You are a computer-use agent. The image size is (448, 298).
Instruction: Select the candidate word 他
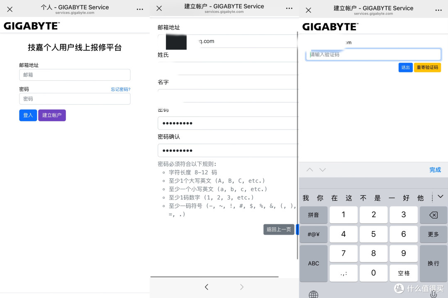tap(420, 198)
